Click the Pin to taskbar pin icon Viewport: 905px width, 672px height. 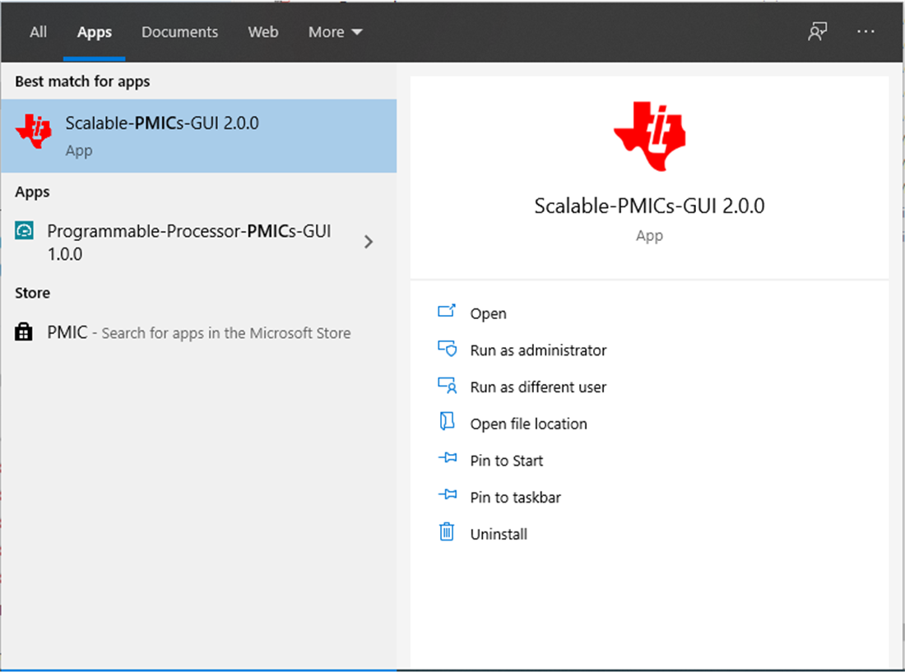point(447,496)
